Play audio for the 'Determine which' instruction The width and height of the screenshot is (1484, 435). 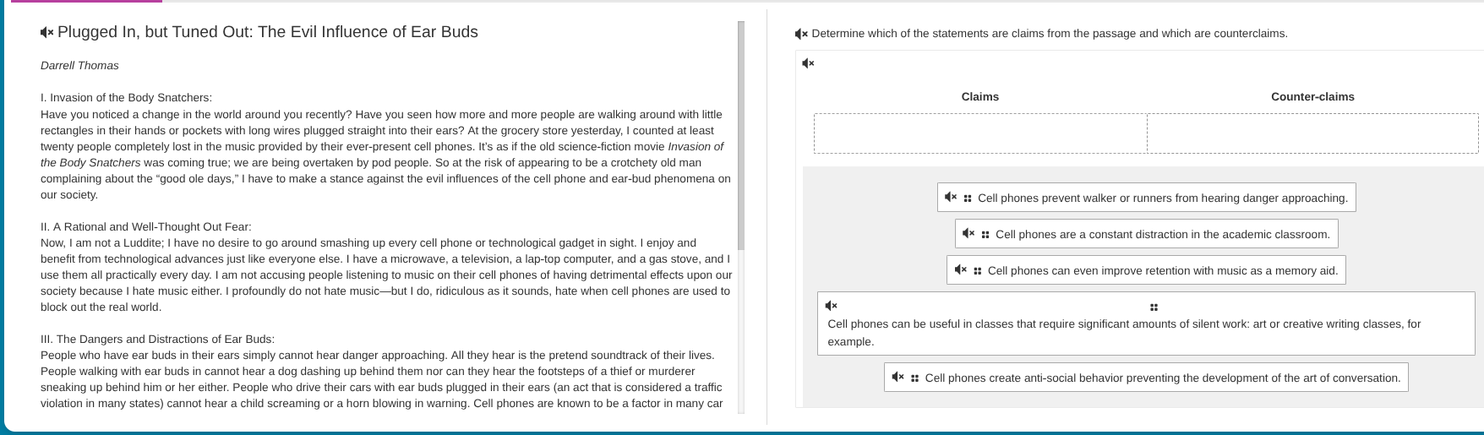801,34
